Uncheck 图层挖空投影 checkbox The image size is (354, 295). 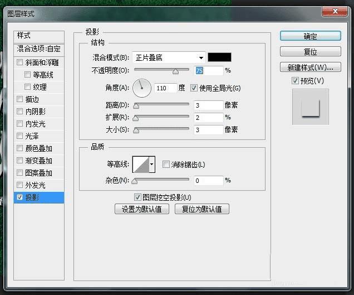coord(137,197)
